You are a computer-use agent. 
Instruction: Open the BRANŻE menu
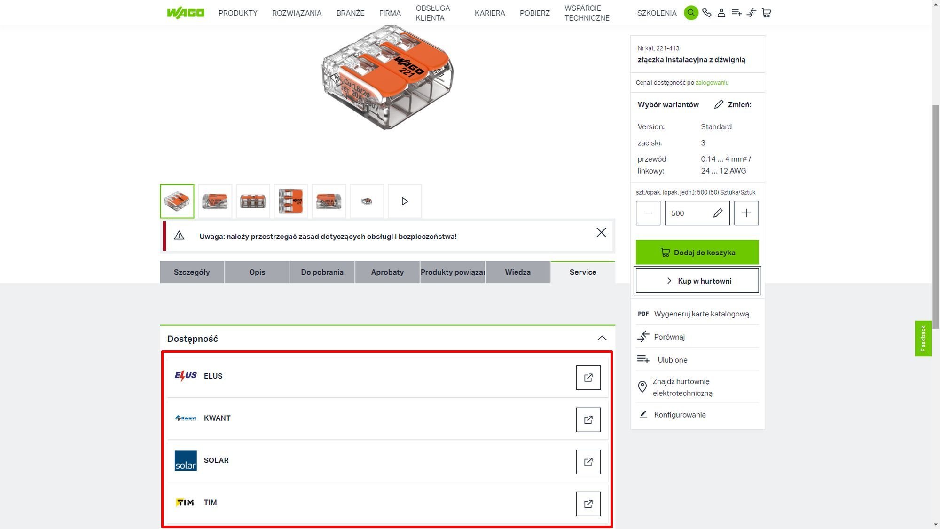(x=350, y=13)
